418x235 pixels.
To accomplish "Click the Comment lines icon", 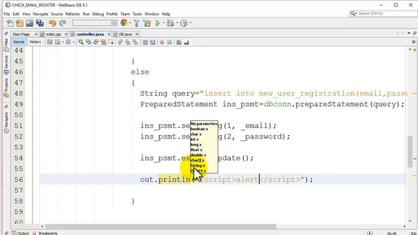I will click(179, 42).
